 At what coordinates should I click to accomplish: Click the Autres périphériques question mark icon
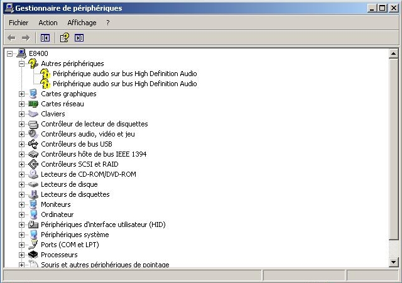(33, 64)
